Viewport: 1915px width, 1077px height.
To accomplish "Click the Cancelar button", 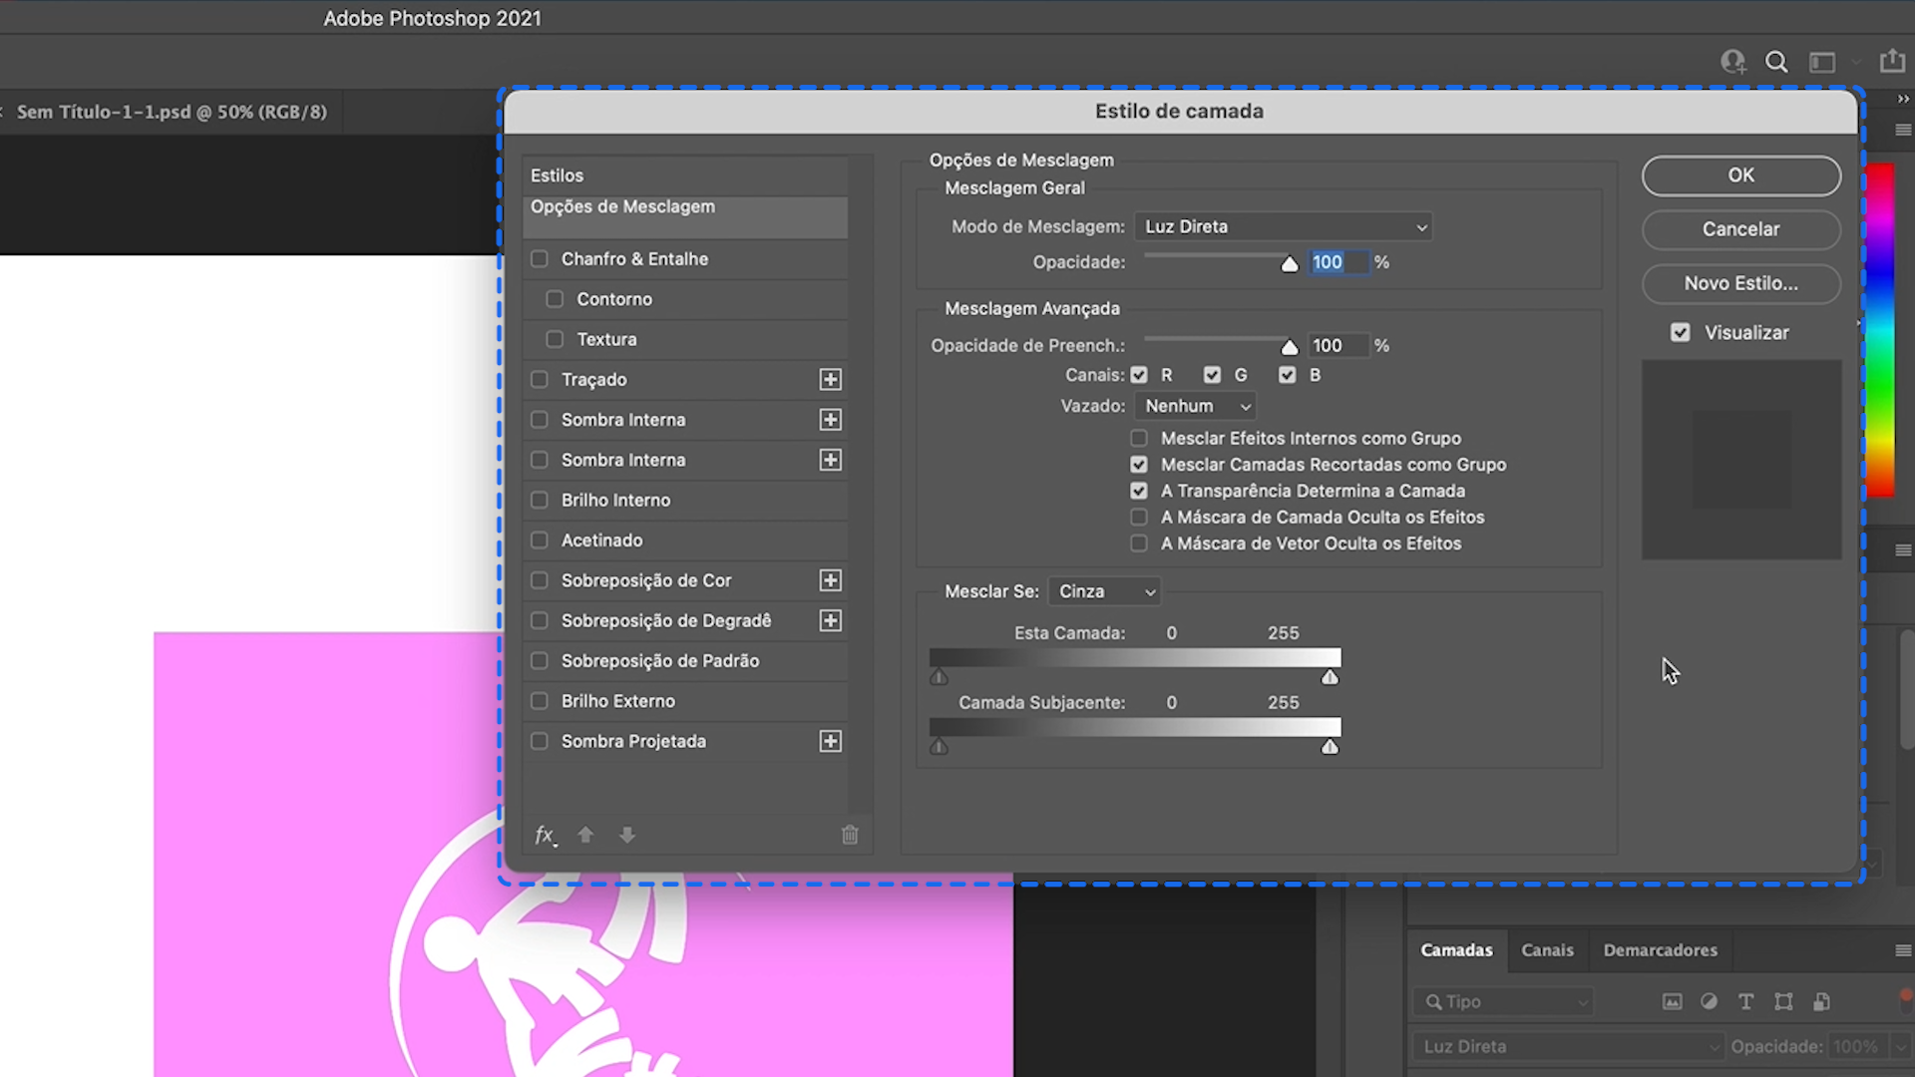I will point(1740,228).
